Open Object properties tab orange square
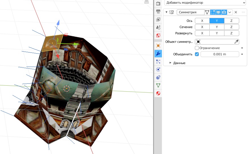This screenshot has height=154, width=248. tap(158, 46)
